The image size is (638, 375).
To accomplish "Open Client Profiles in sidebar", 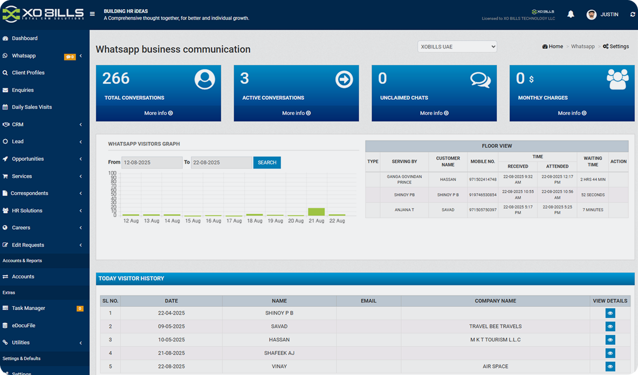I will (28, 73).
